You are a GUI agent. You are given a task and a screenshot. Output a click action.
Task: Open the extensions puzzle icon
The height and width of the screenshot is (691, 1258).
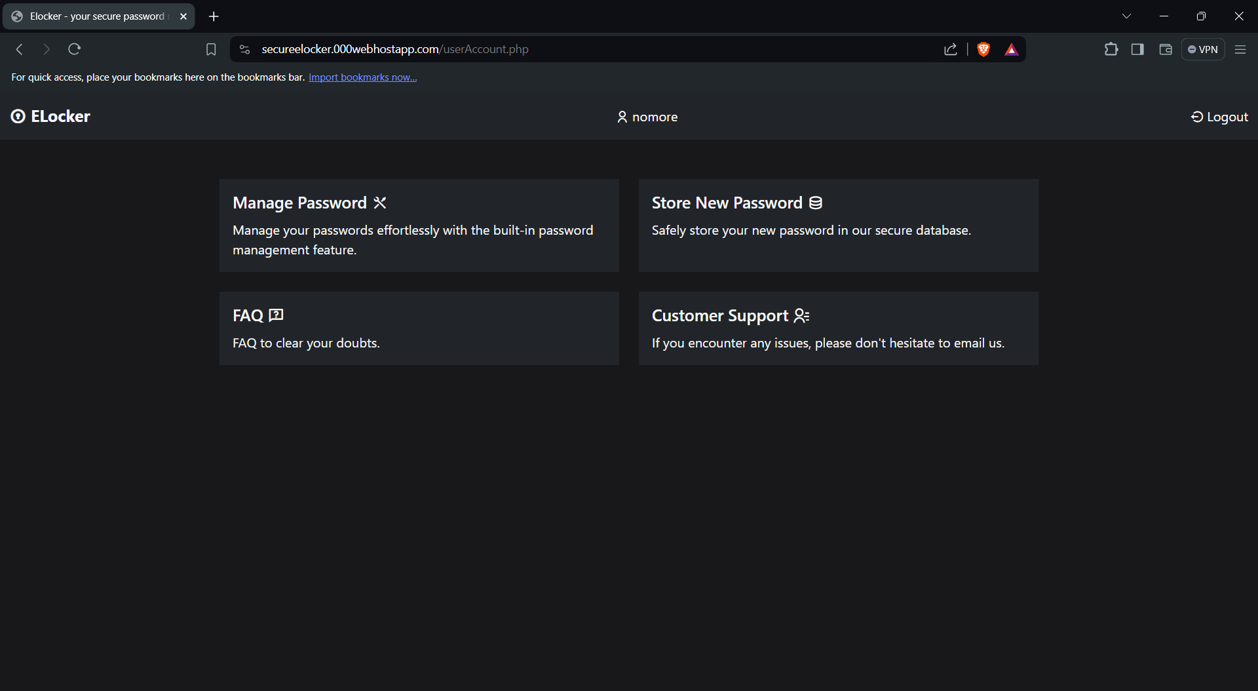pyautogui.click(x=1111, y=49)
